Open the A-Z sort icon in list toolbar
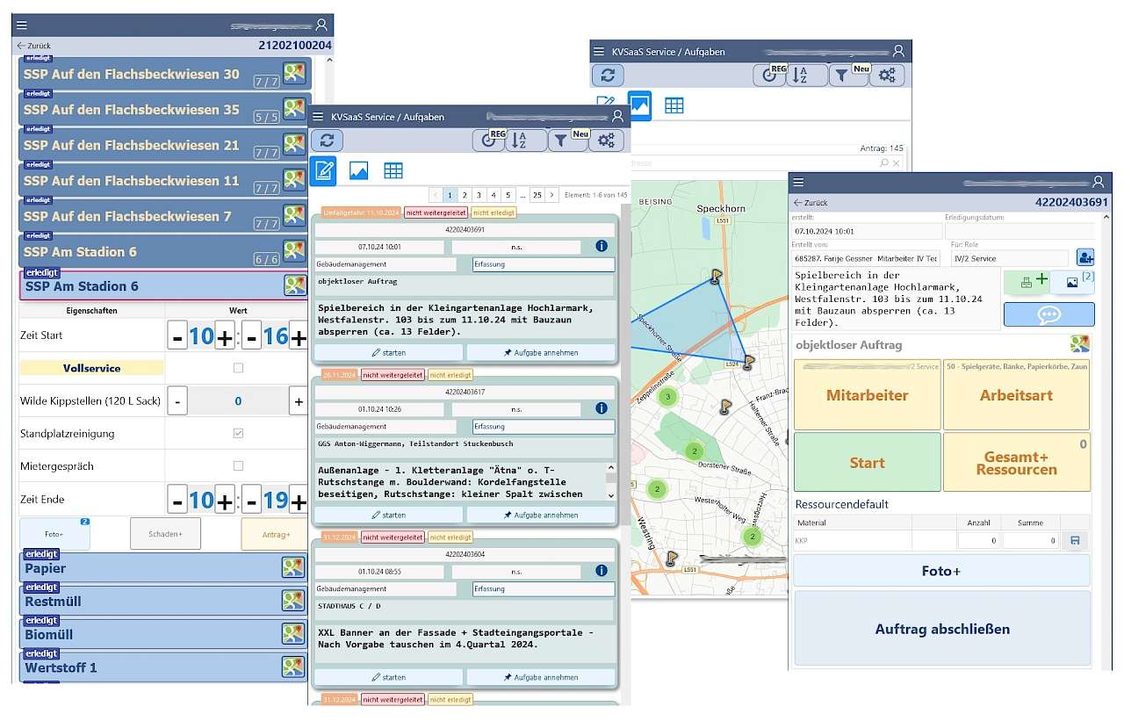This screenshot has height=721, width=1124. click(x=525, y=141)
